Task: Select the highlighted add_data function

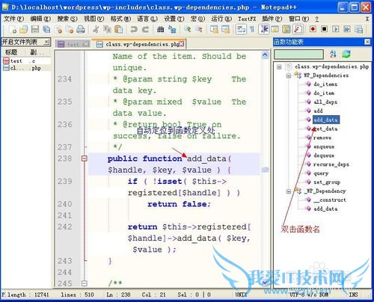Action: pyautogui.click(x=326, y=120)
